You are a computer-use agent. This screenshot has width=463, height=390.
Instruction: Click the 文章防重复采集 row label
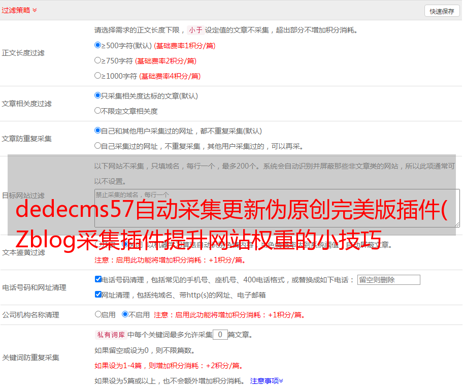pyautogui.click(x=26, y=139)
